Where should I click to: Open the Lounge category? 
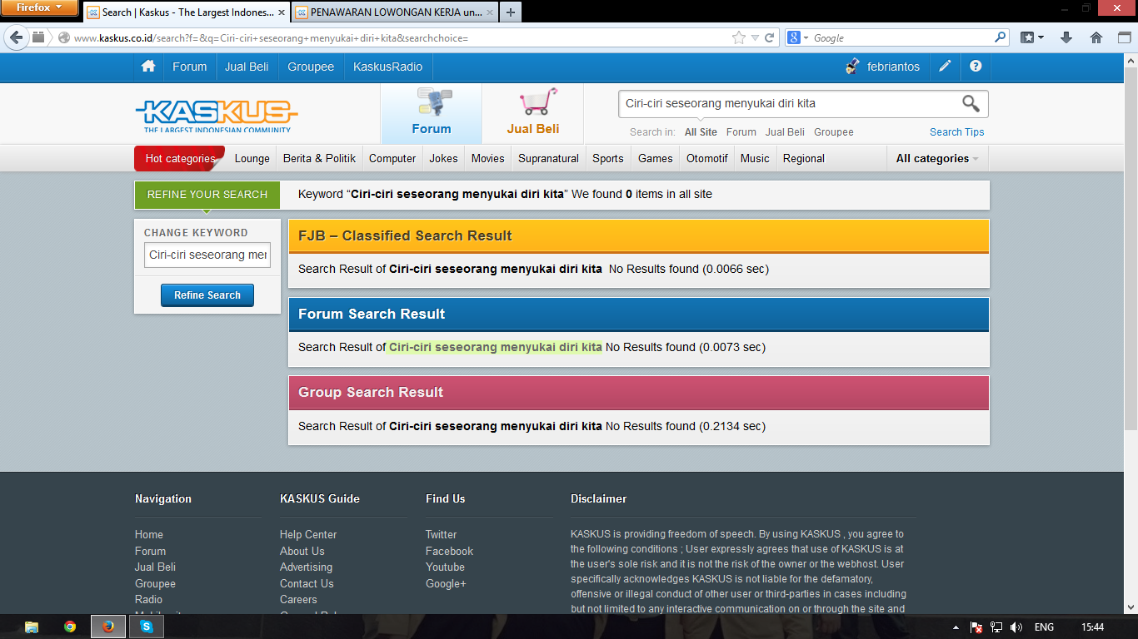(252, 158)
